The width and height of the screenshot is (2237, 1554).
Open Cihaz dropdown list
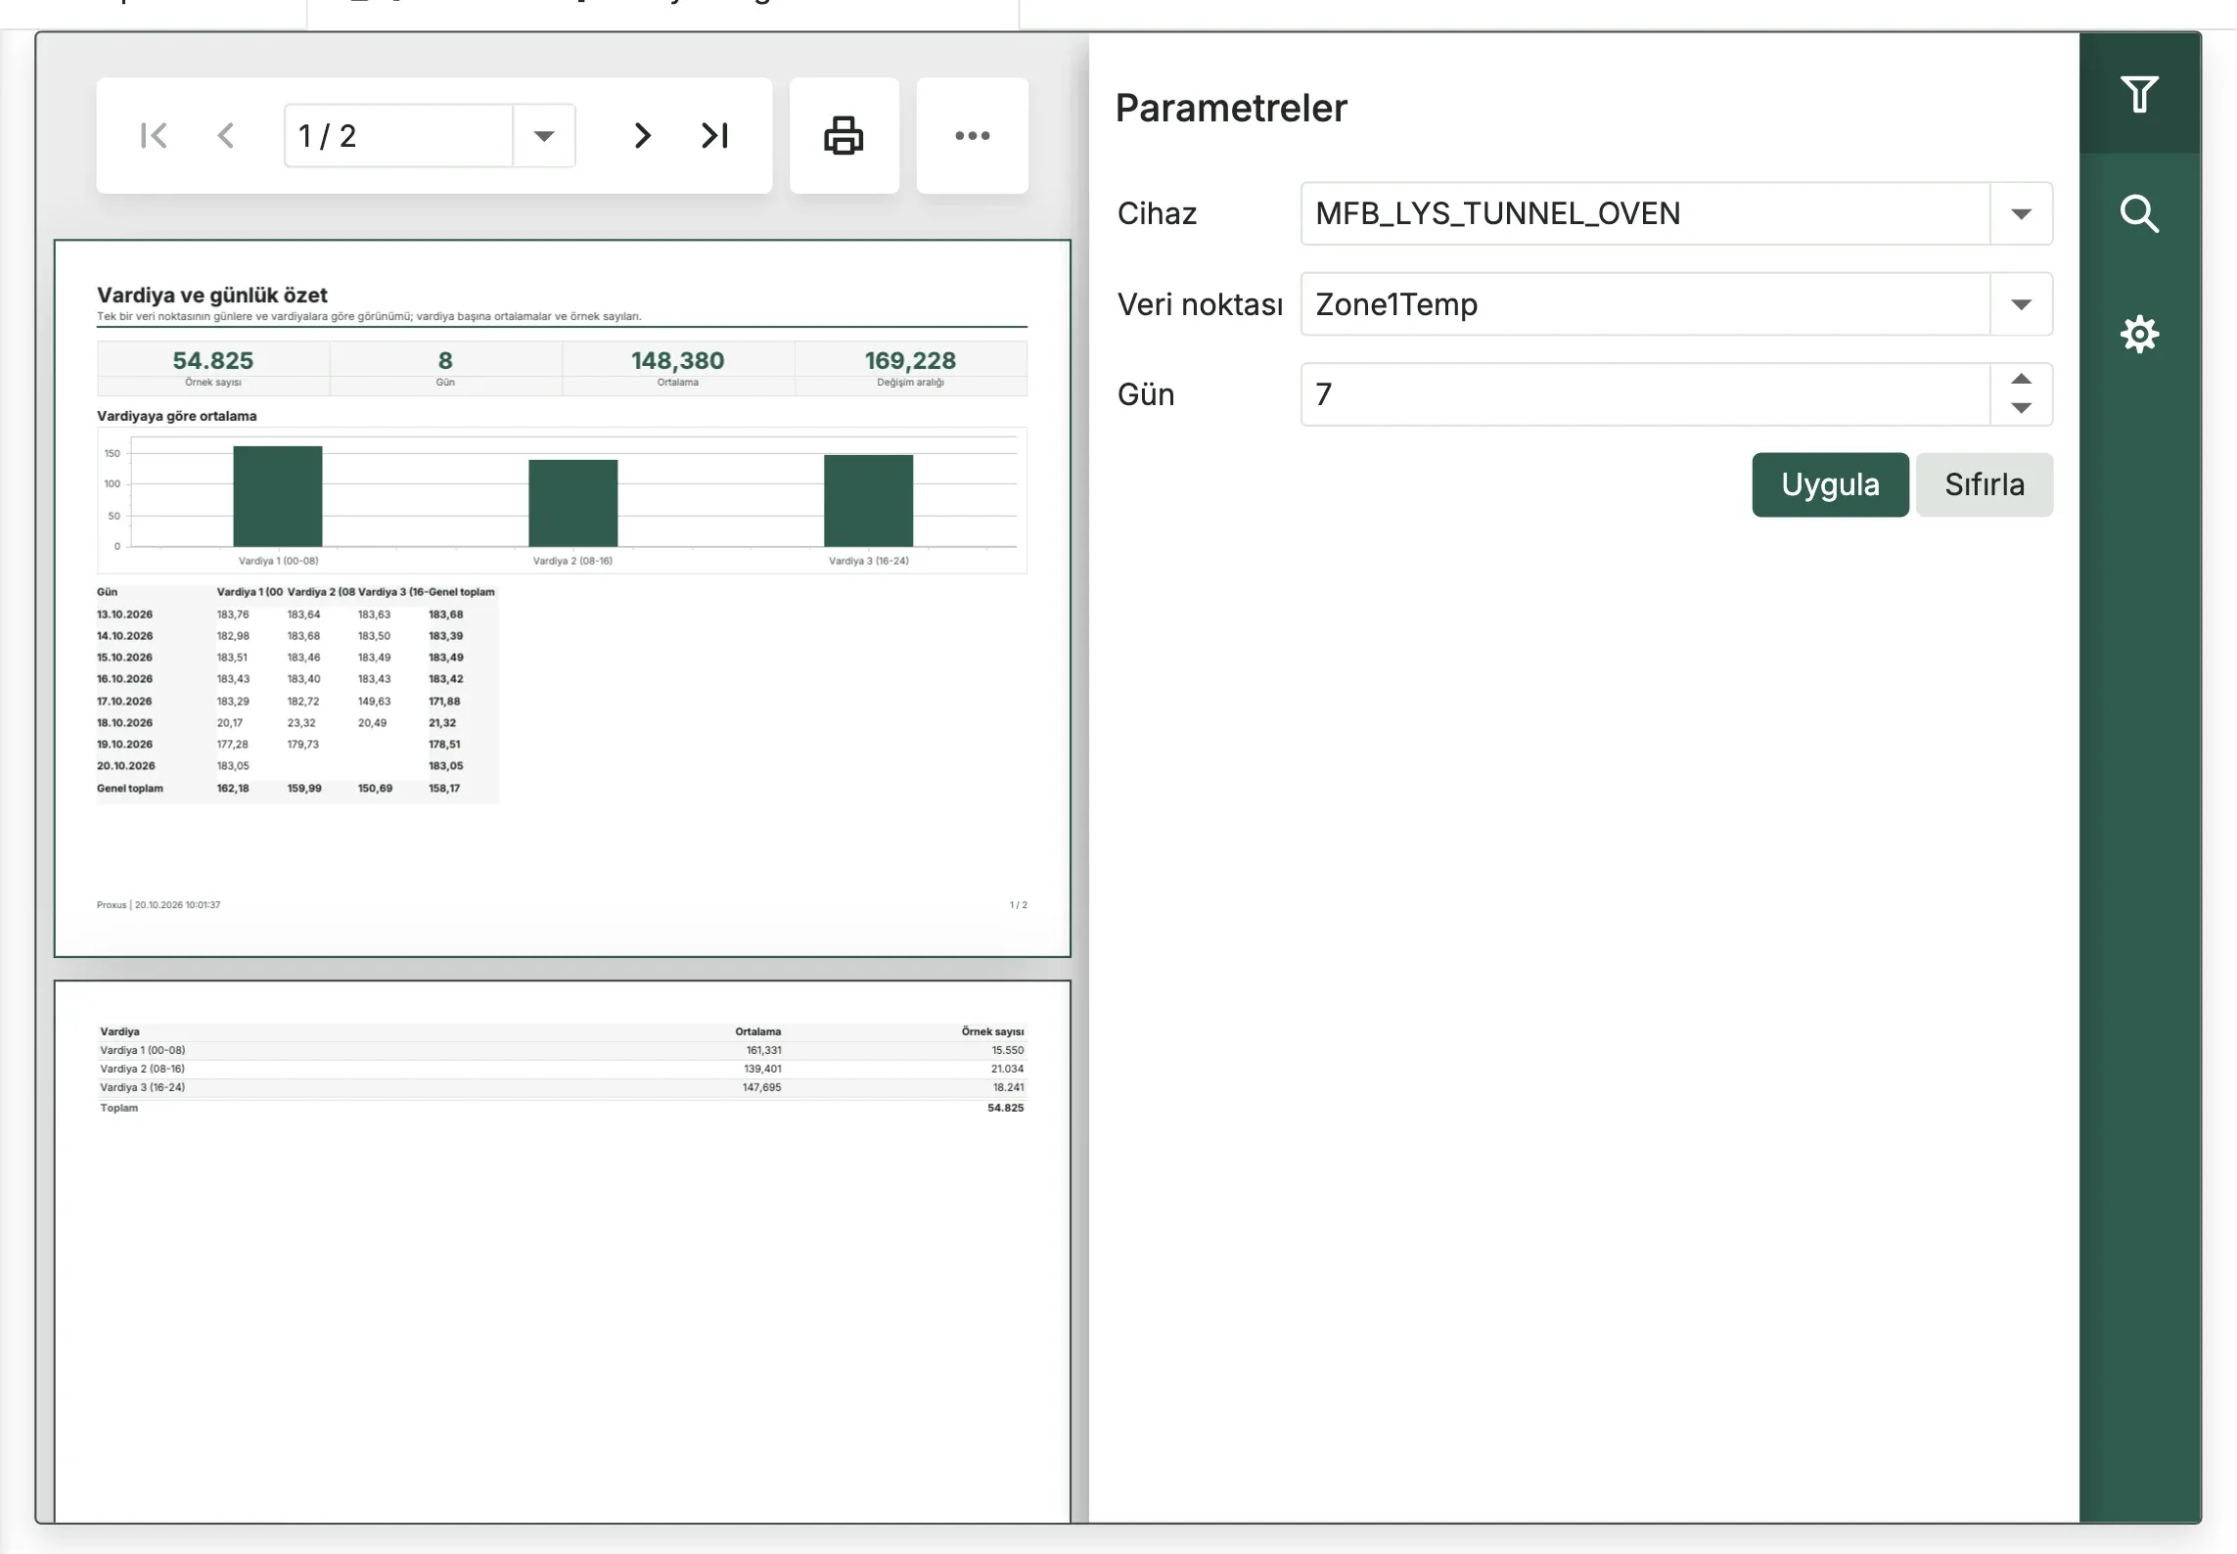[x=2021, y=213]
